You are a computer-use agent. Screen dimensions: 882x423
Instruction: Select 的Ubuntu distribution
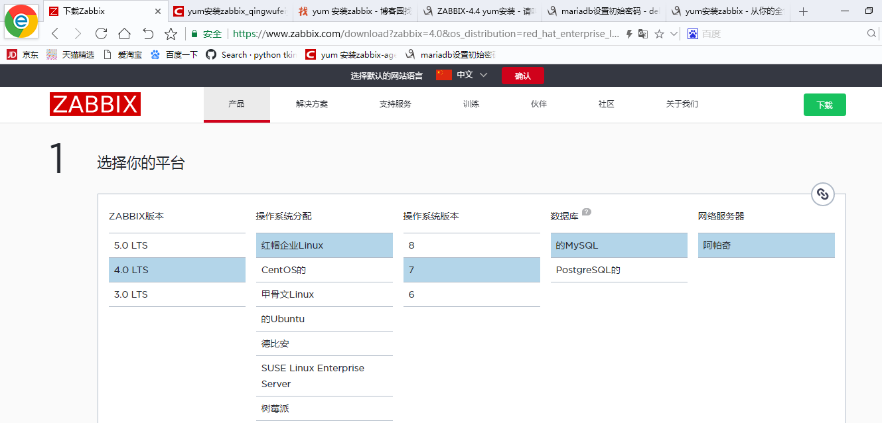point(325,319)
